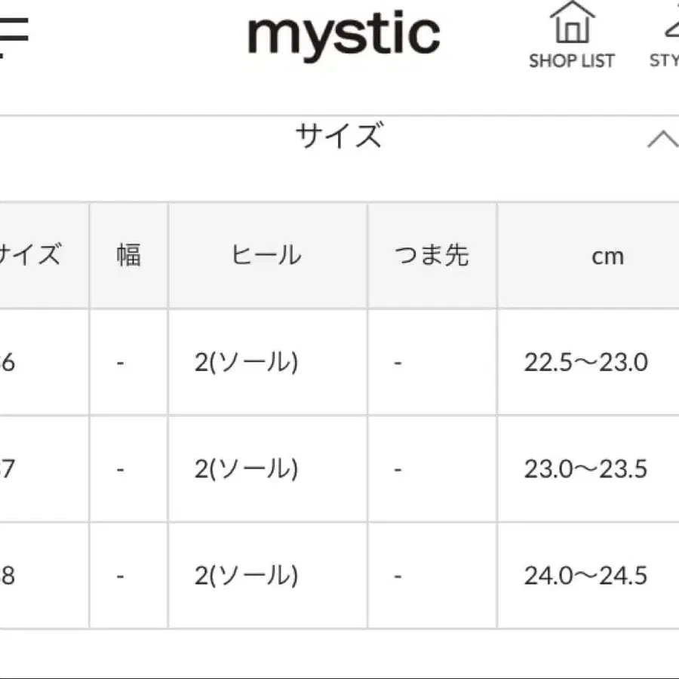Click the partially visible profile icon top right
Screen dimensions: 679x679
coord(669,30)
